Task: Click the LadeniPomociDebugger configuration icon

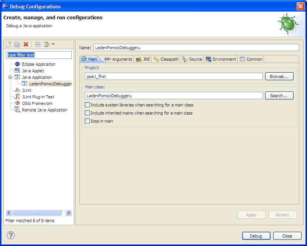Action: tap(25, 83)
